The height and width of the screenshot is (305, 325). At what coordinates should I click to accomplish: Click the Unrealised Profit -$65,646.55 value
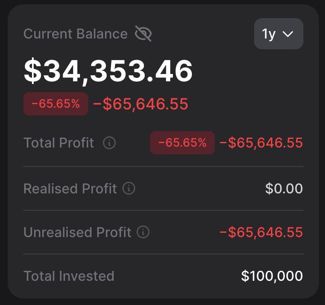tap(261, 232)
